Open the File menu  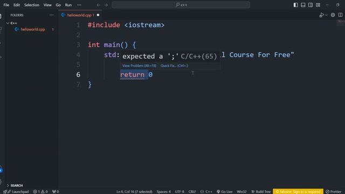pos(6,5)
